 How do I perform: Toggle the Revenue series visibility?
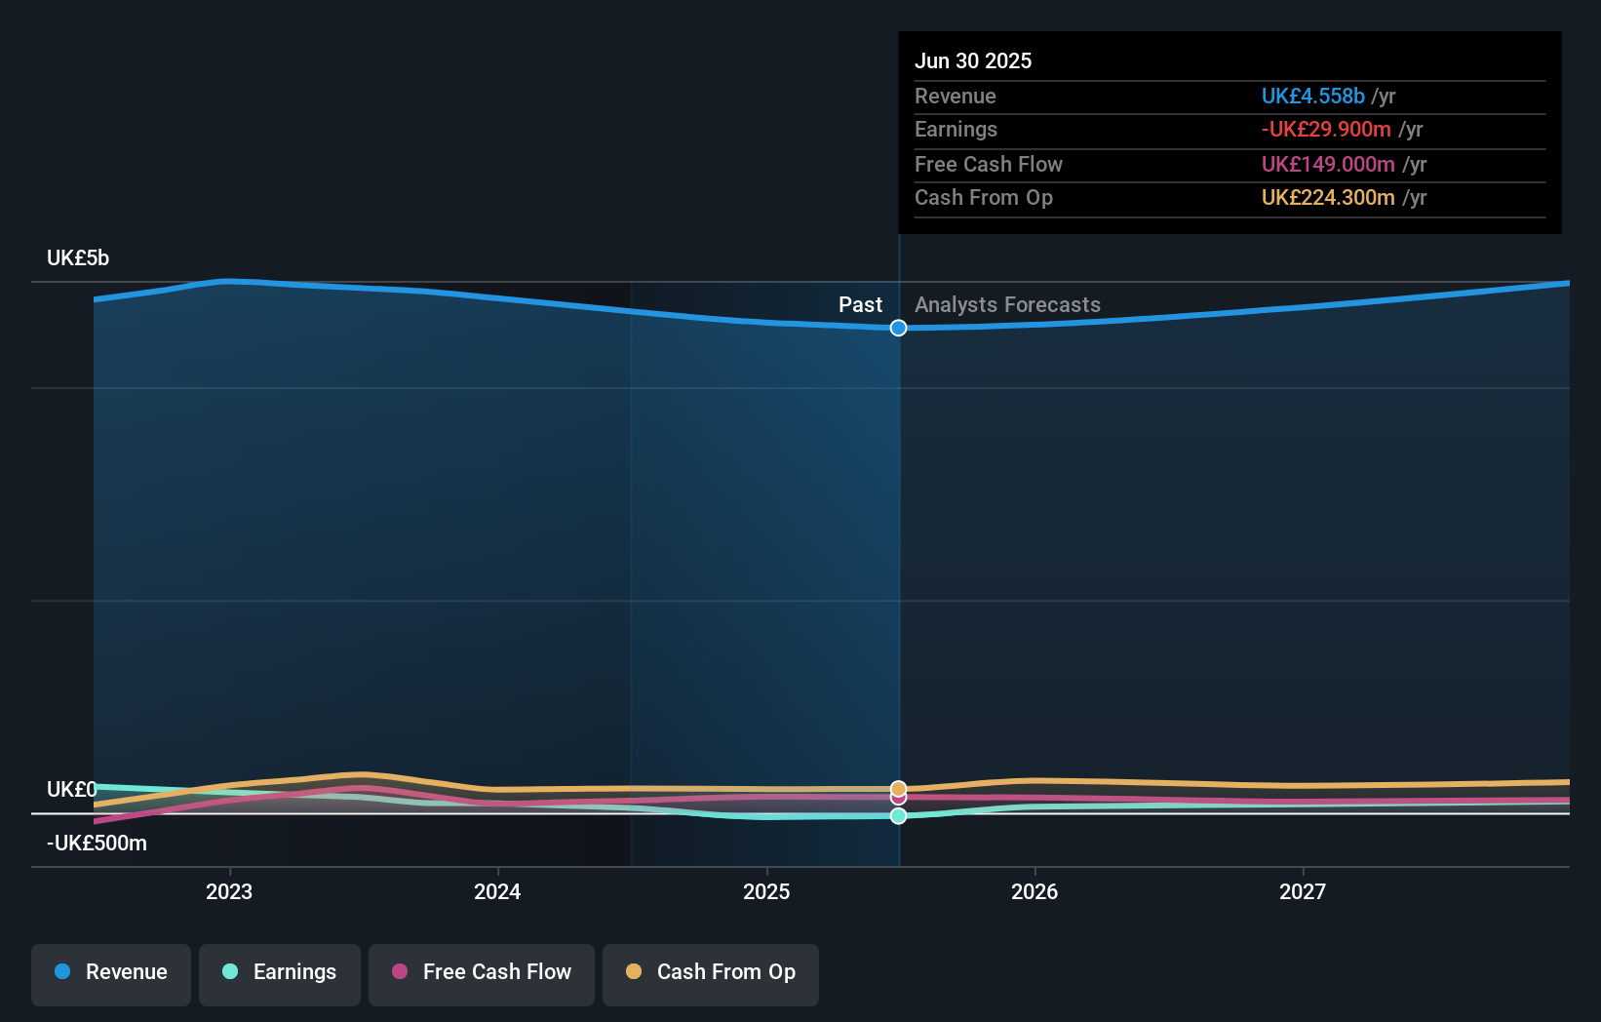[110, 972]
